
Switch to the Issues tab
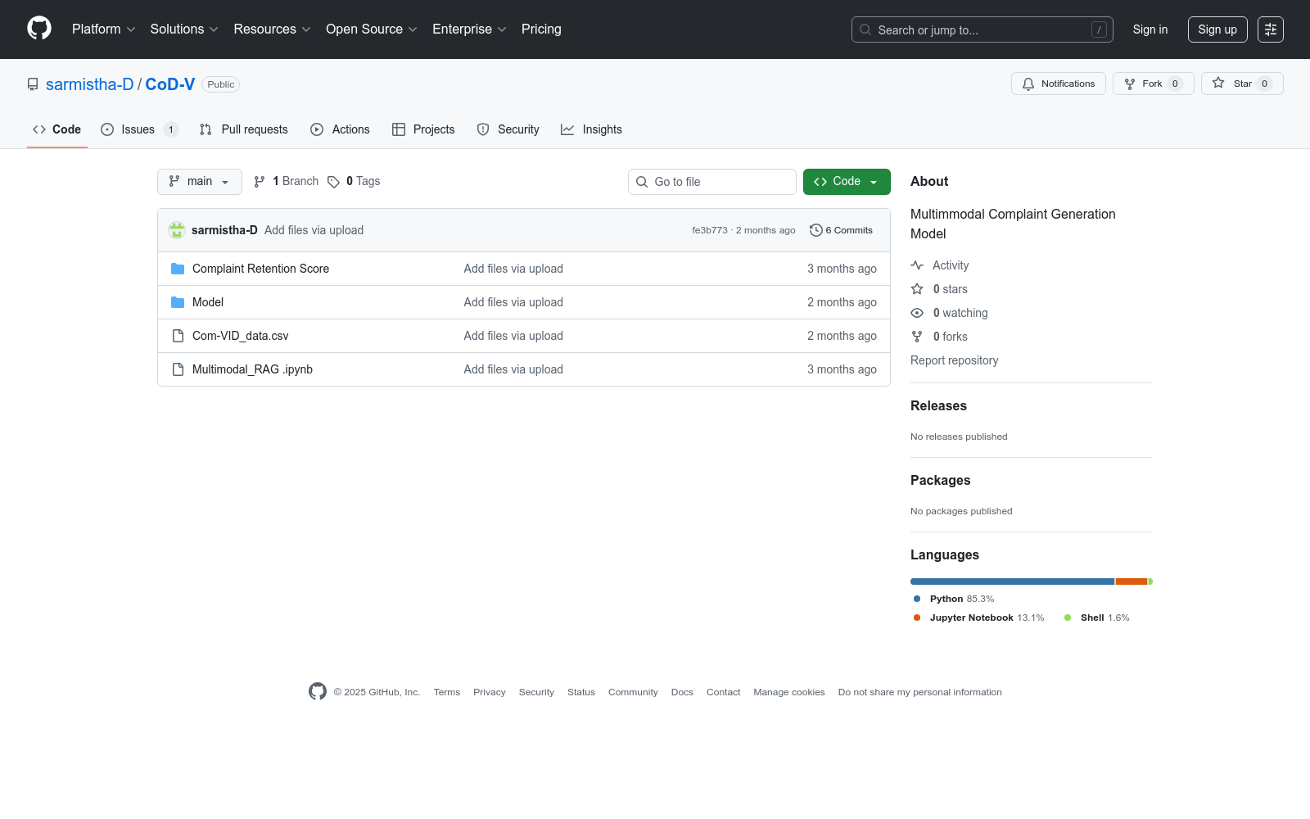[139, 129]
